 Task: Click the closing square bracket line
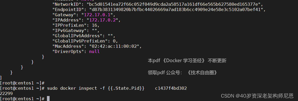coord(1,78)
